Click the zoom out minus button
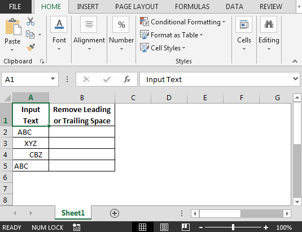Screen dimensions: 302x232 (x=201, y=227)
